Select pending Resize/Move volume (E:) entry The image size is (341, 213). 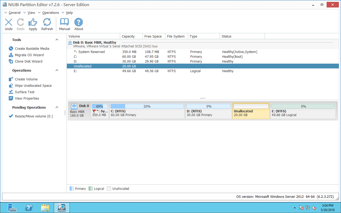click(34, 116)
